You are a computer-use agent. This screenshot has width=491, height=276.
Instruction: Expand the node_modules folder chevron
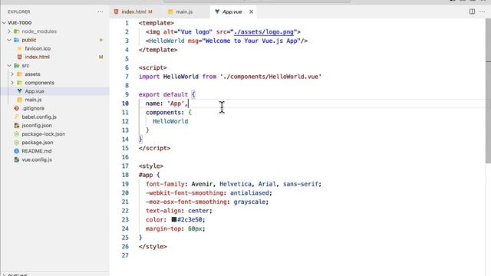click(x=9, y=31)
